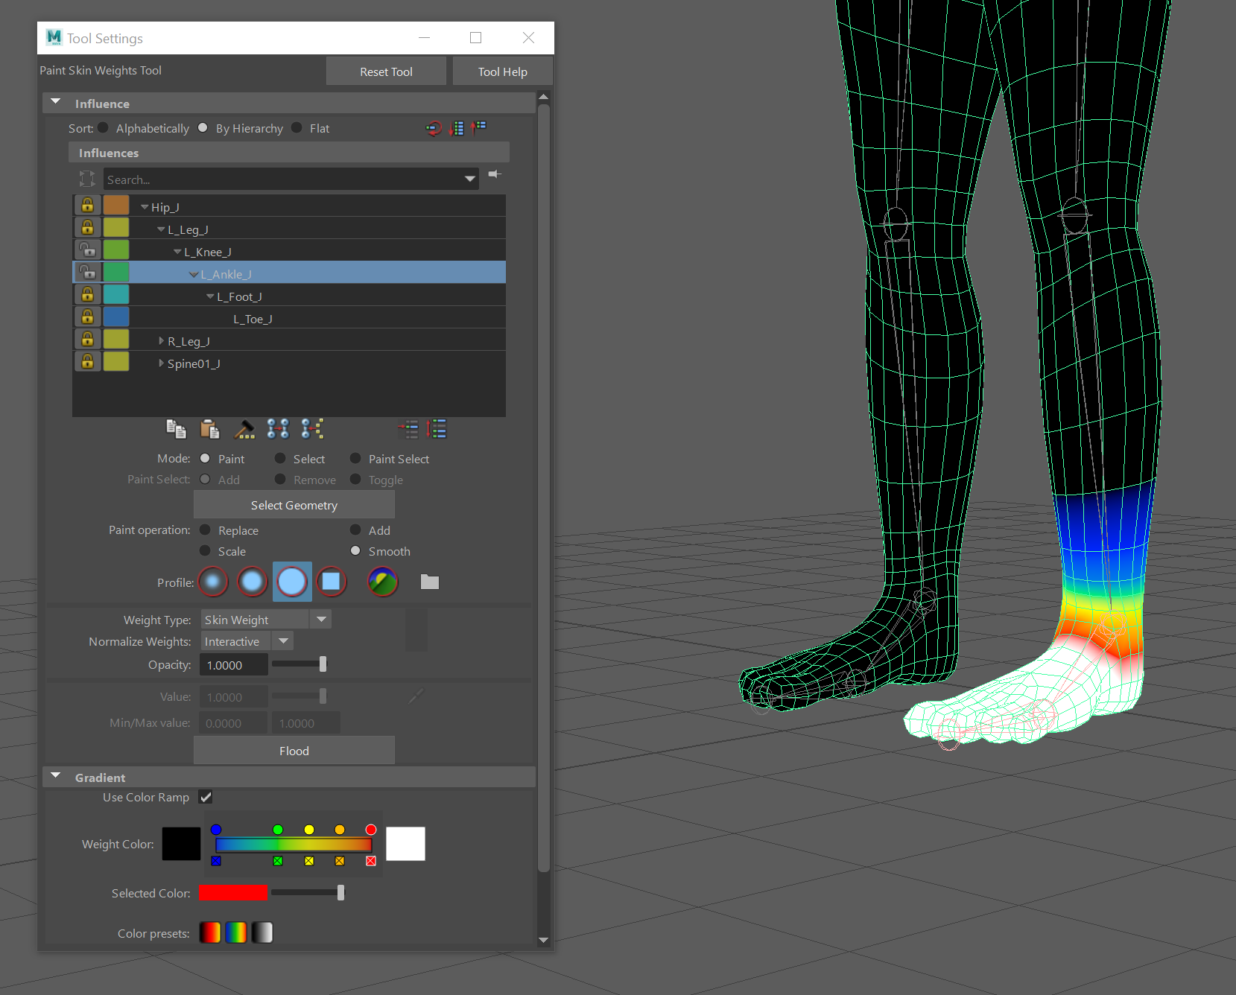Viewport: 1236px width, 995px height.
Task: Enable Alphabetically sort option
Action: click(104, 128)
